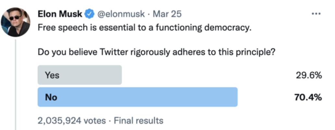Open the "Mar 25" tweet timestamp
This screenshot has width=335, height=130.
tap(167, 14)
